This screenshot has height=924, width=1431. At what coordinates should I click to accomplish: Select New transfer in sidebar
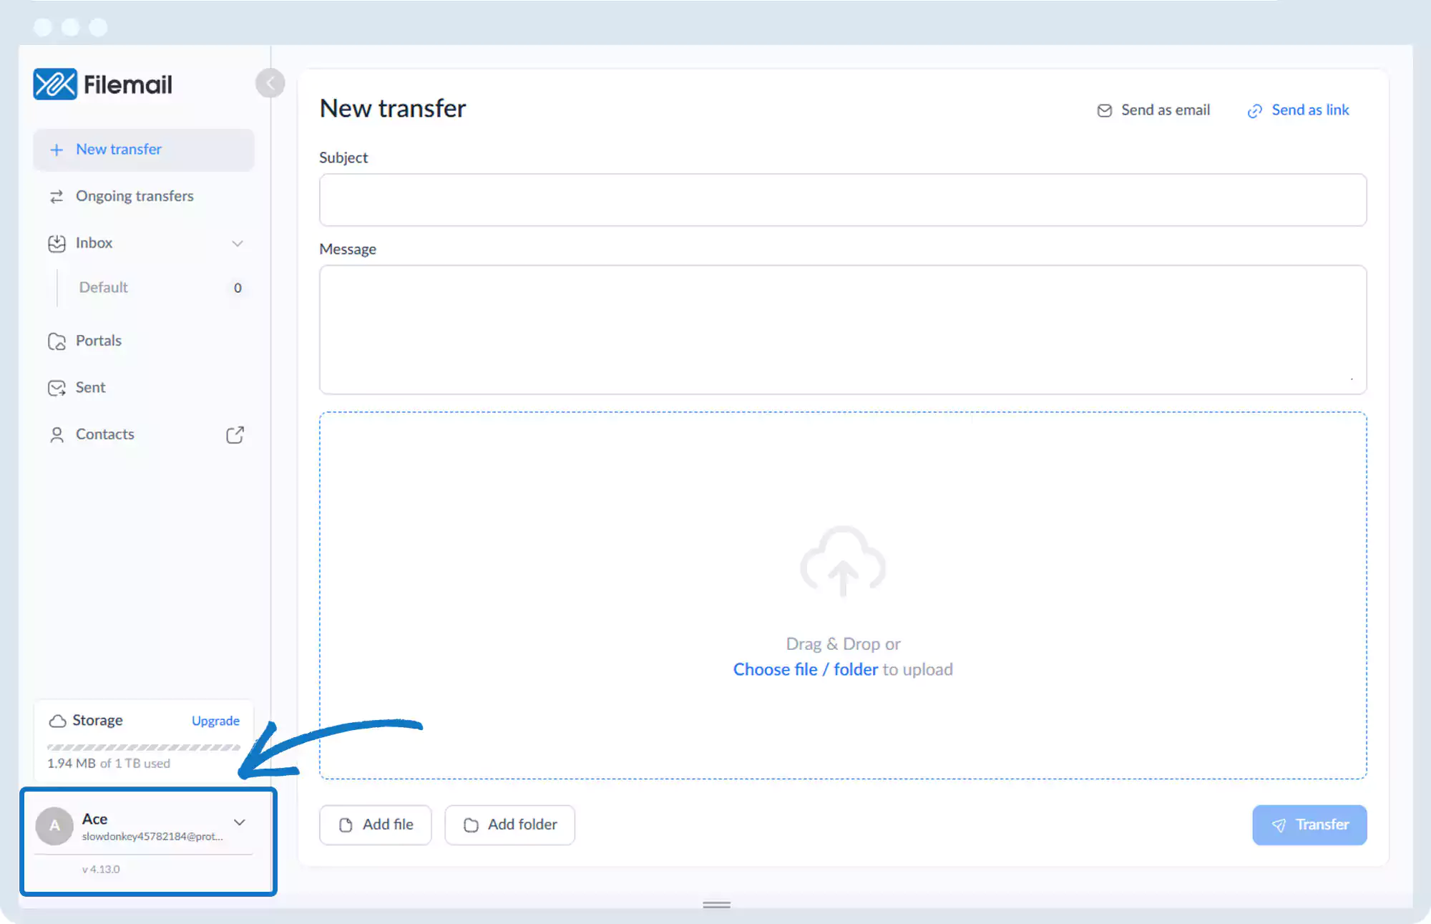click(119, 150)
